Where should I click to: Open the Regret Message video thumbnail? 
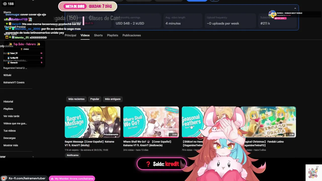pyautogui.click(x=93, y=122)
